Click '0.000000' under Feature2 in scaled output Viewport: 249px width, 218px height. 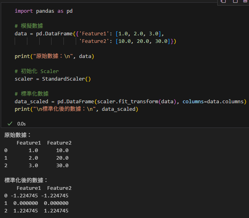pyautogui.click(x=56, y=203)
